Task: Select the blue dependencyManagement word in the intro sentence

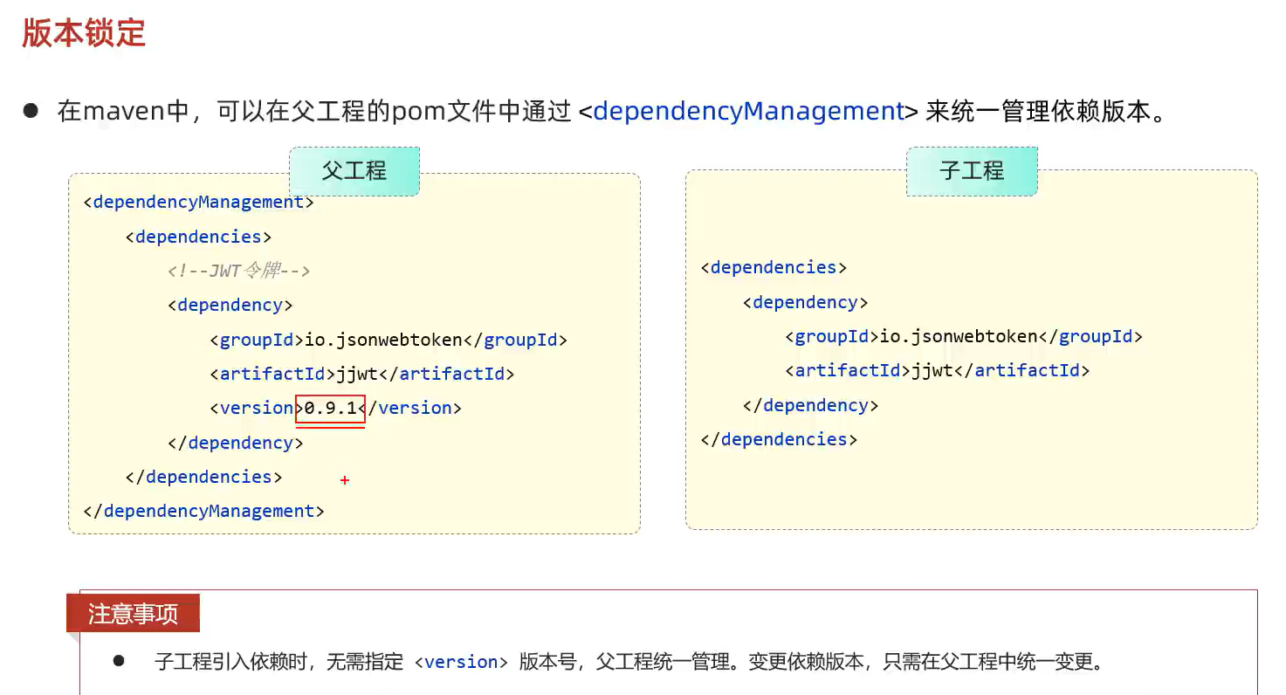Action: point(748,112)
